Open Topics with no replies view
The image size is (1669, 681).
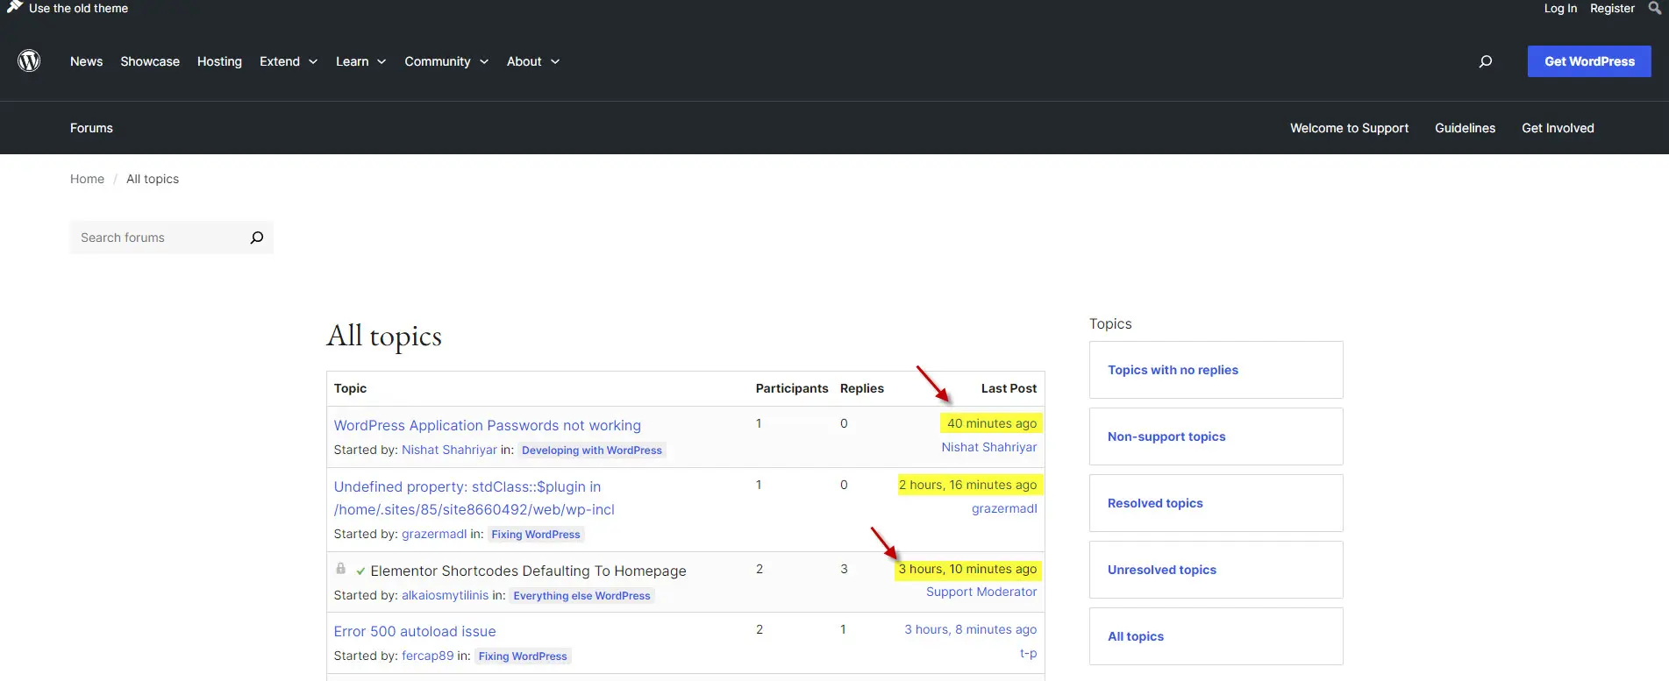1216,370
